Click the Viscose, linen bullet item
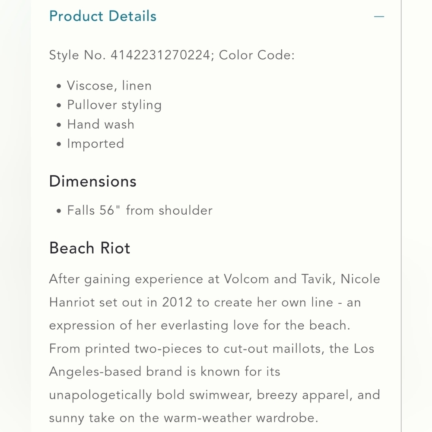Screen dimensions: 432x432 click(x=109, y=86)
